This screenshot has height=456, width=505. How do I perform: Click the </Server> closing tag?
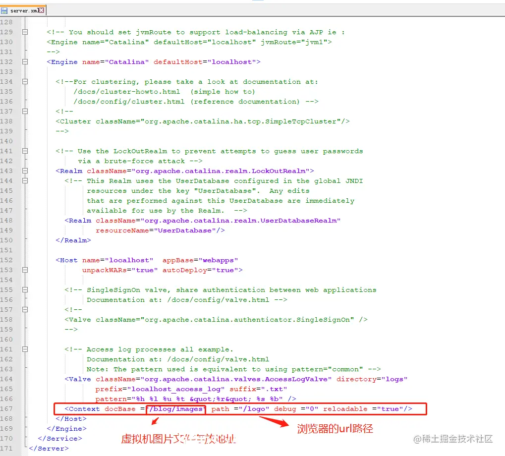(x=49, y=448)
